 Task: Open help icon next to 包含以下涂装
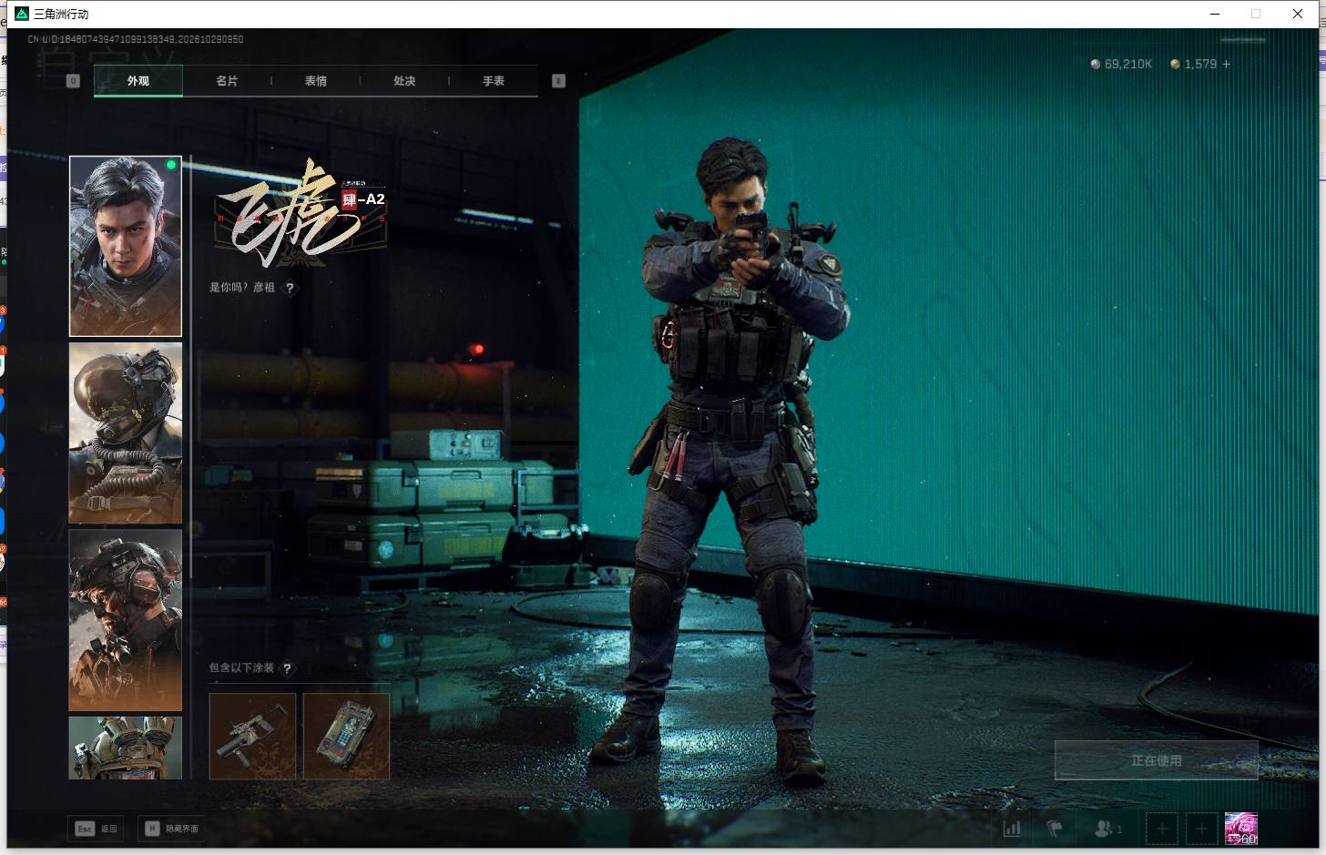[288, 668]
